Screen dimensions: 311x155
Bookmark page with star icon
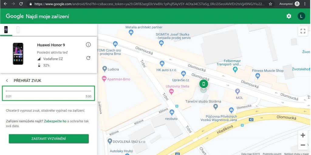270,4
